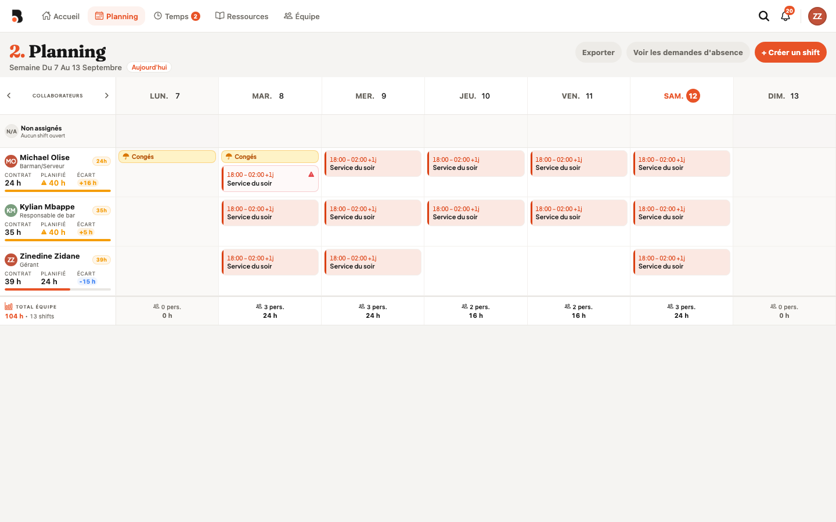The width and height of the screenshot is (836, 522).
Task: Select the SAM. 12 column header
Action: pos(682,96)
